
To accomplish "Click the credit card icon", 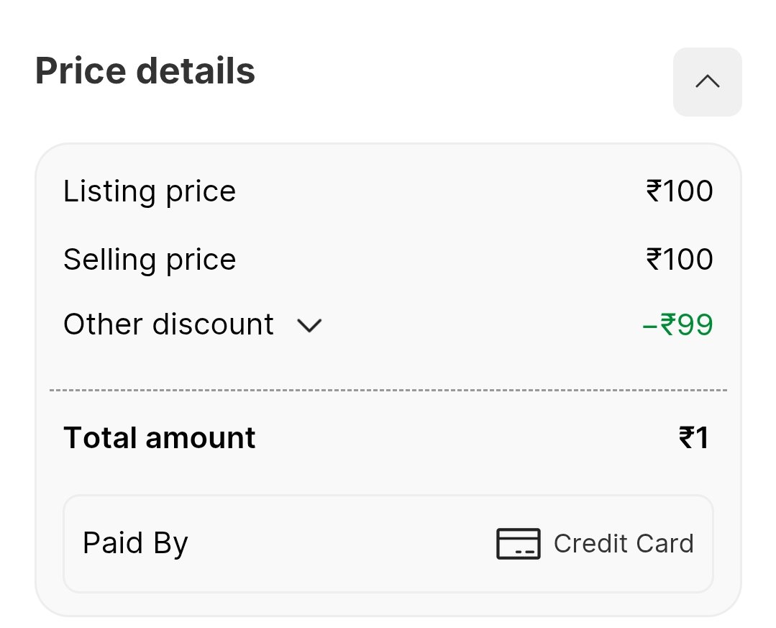I will (x=518, y=543).
